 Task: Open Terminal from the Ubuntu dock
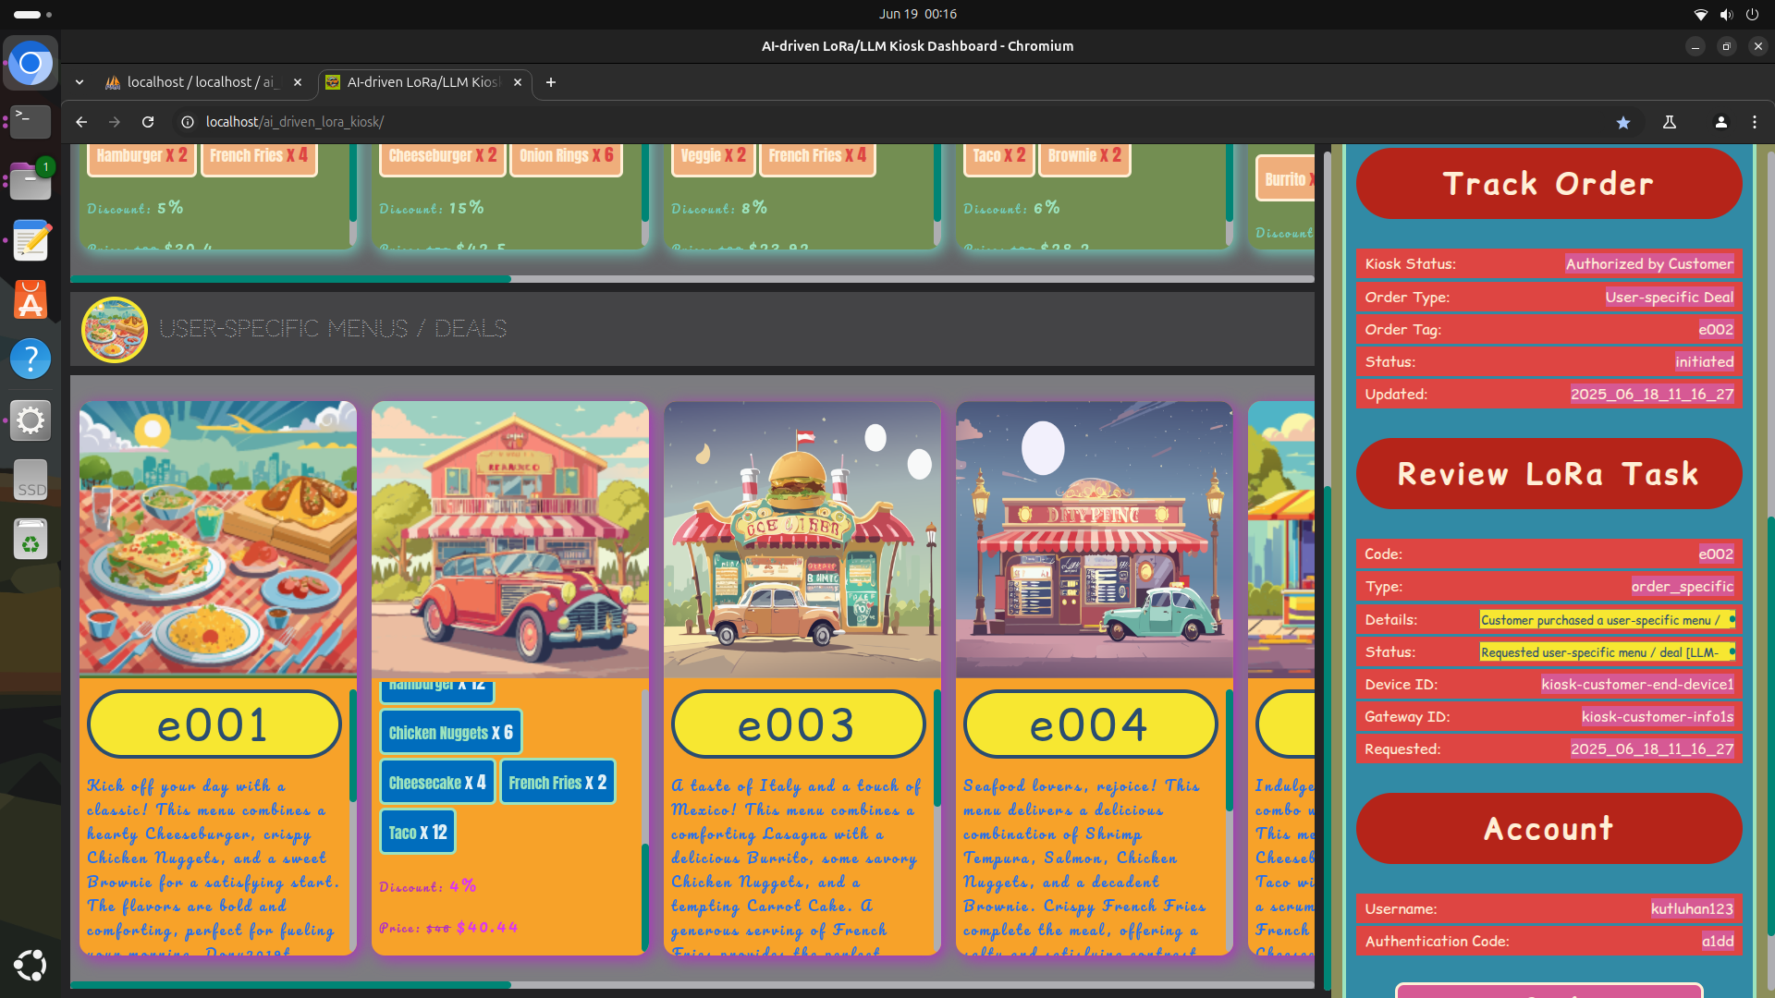[x=31, y=121]
